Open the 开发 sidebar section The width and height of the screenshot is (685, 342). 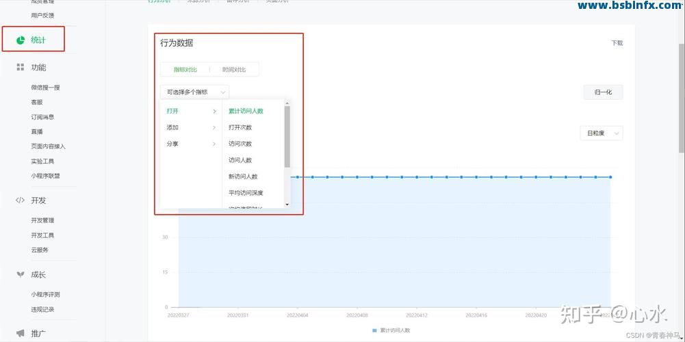pos(38,200)
